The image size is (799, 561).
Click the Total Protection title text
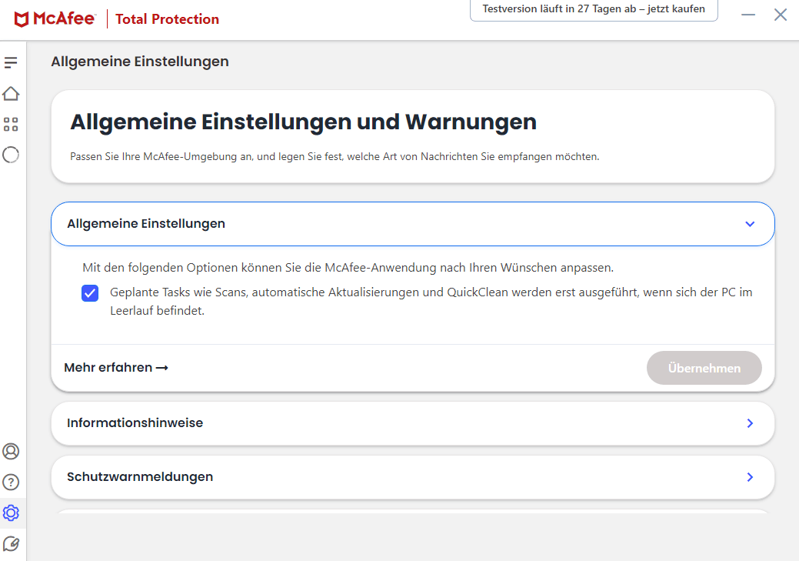click(x=167, y=19)
